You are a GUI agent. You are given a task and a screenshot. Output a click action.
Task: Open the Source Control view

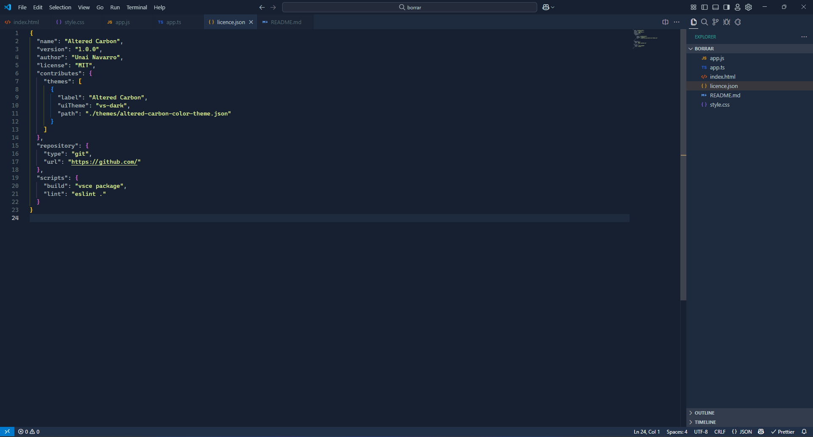coord(716,22)
